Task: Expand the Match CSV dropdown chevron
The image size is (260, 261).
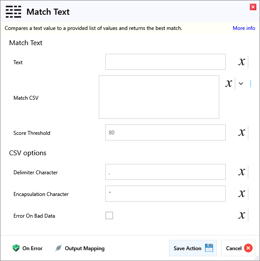Action: pyautogui.click(x=241, y=83)
